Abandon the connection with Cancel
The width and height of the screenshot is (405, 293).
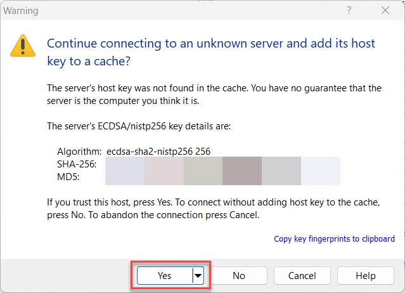pos(302,275)
